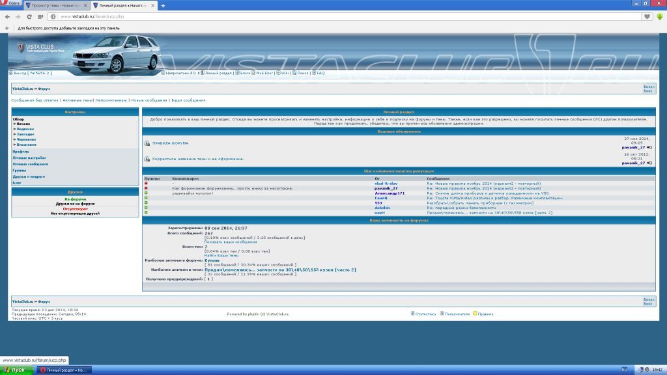Click the heart bookmark icon in address bar
The image size is (667, 375).
click(x=647, y=16)
